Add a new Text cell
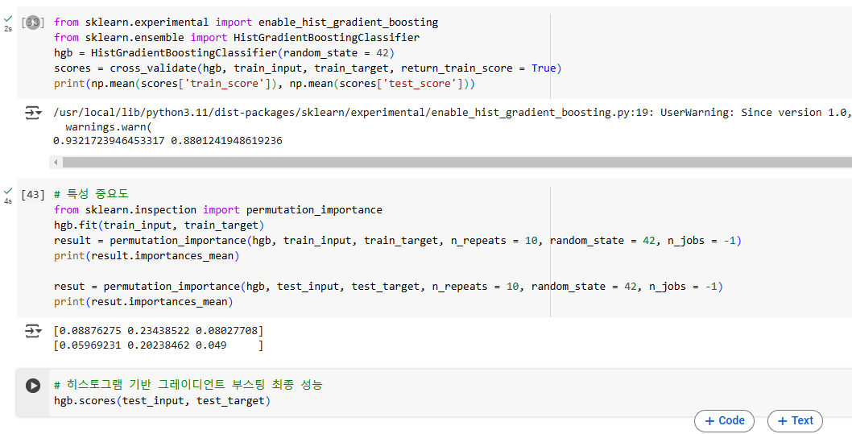The height and width of the screenshot is (434, 852). (x=795, y=421)
